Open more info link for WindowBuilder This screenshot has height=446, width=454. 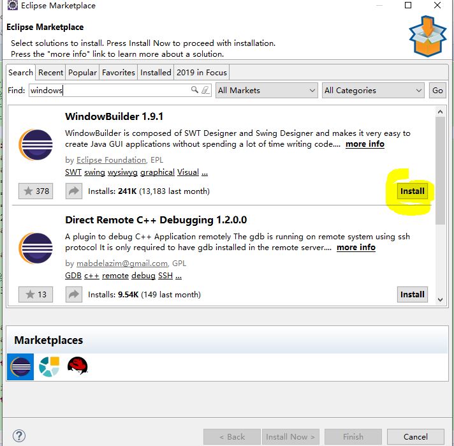click(365, 144)
